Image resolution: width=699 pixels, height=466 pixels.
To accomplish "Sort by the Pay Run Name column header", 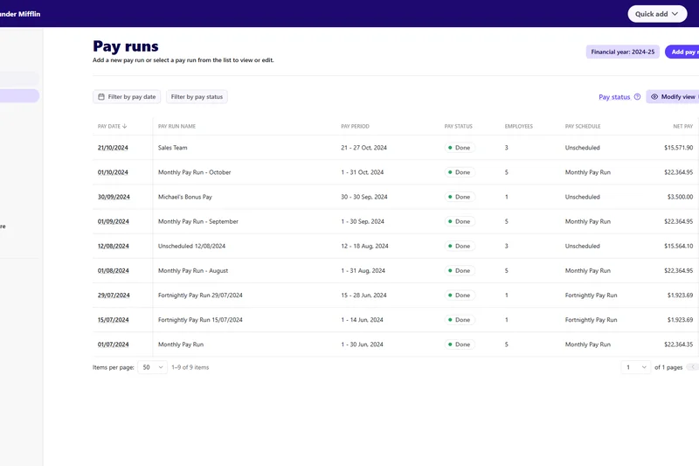I will click(176, 127).
